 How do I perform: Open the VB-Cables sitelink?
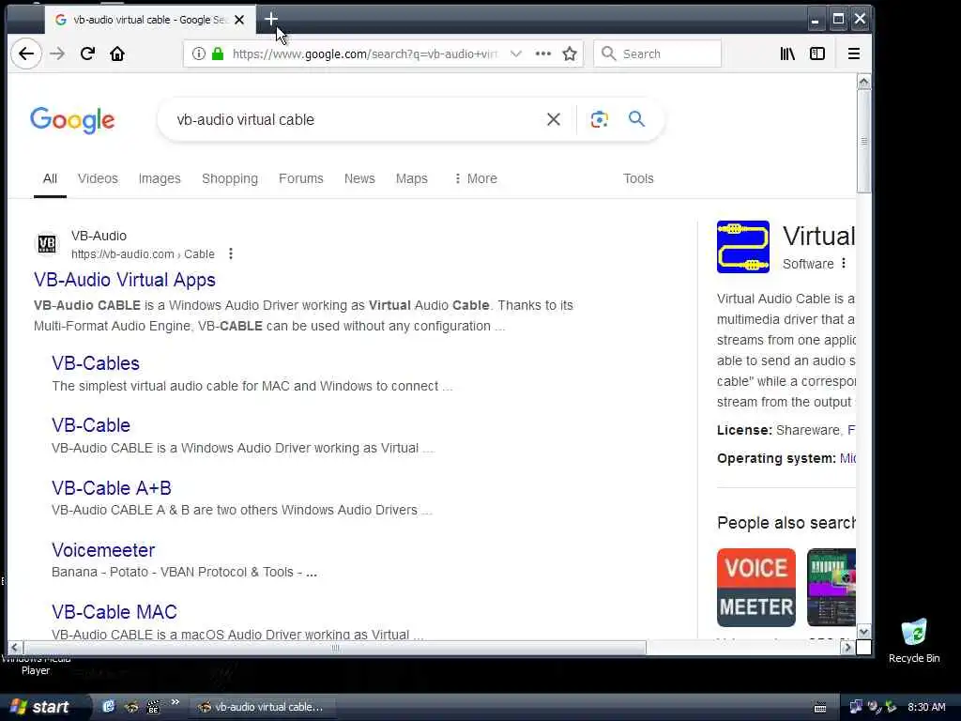[96, 363]
